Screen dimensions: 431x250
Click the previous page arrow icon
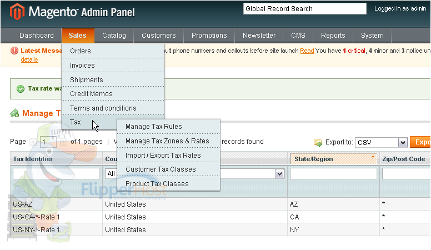tap(33, 142)
